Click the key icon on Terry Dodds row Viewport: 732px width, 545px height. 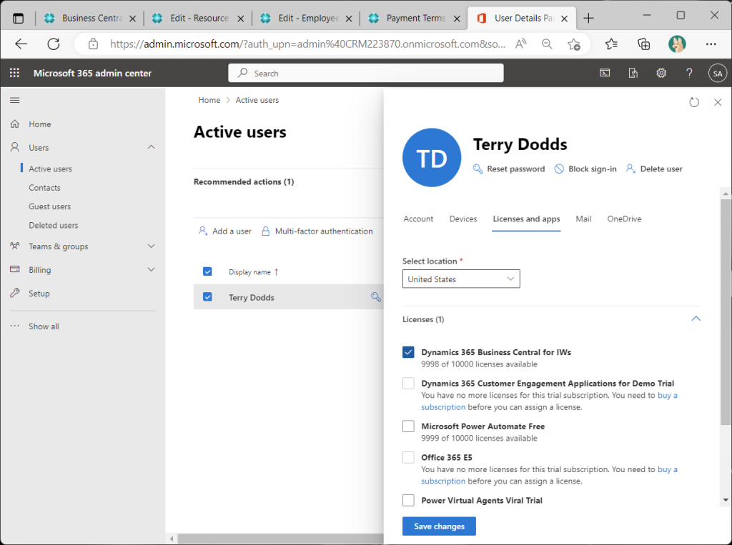375,296
